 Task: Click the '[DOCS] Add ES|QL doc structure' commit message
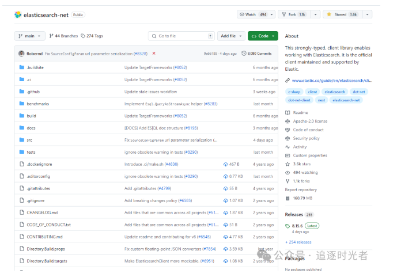click(x=154, y=128)
